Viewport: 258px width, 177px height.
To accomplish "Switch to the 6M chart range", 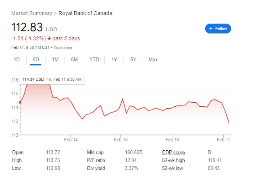I will (74, 59).
